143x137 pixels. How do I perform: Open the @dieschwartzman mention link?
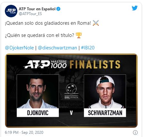point(58,48)
